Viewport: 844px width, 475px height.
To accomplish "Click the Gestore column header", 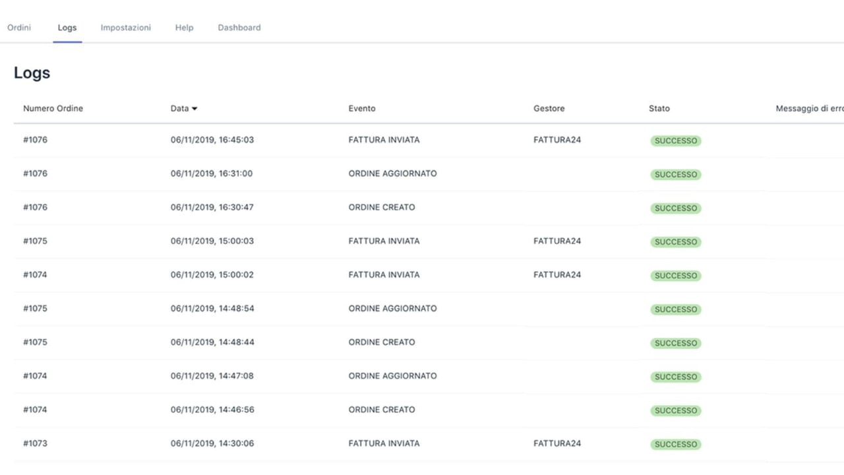I will coord(549,108).
